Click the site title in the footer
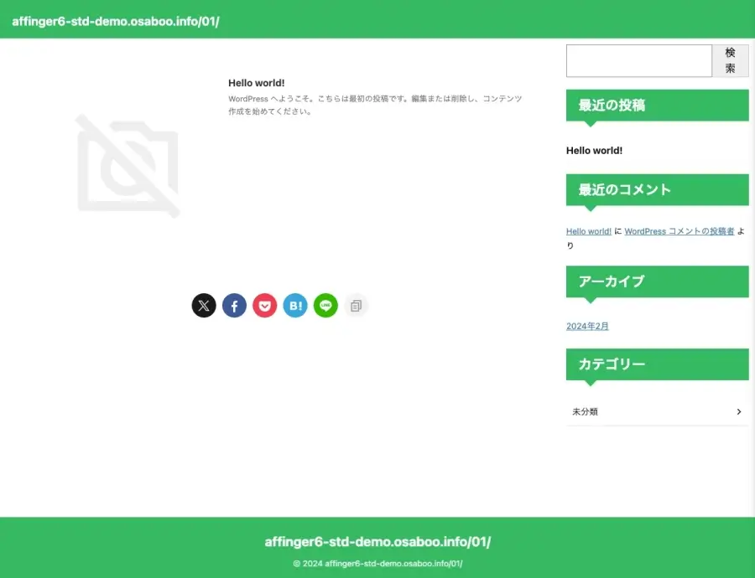 coord(377,541)
